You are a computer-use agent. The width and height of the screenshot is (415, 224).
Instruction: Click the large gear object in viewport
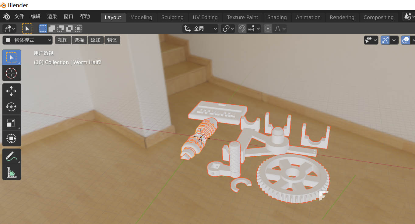pos(293,177)
